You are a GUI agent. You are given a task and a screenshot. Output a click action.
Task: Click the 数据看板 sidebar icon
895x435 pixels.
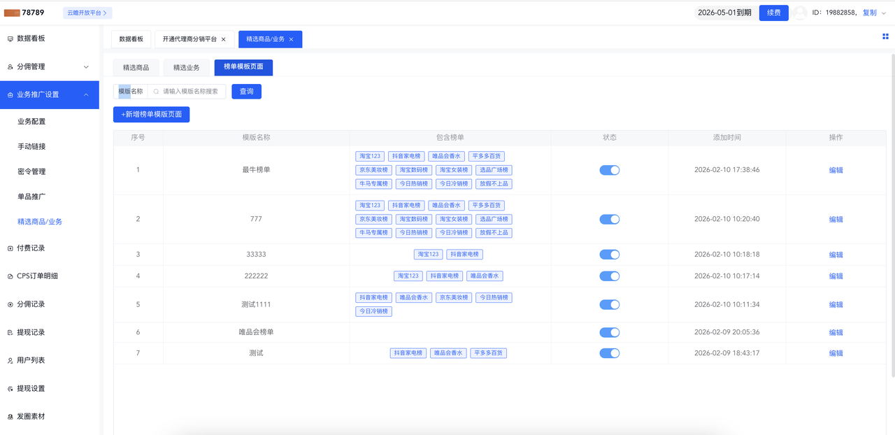[10, 38]
